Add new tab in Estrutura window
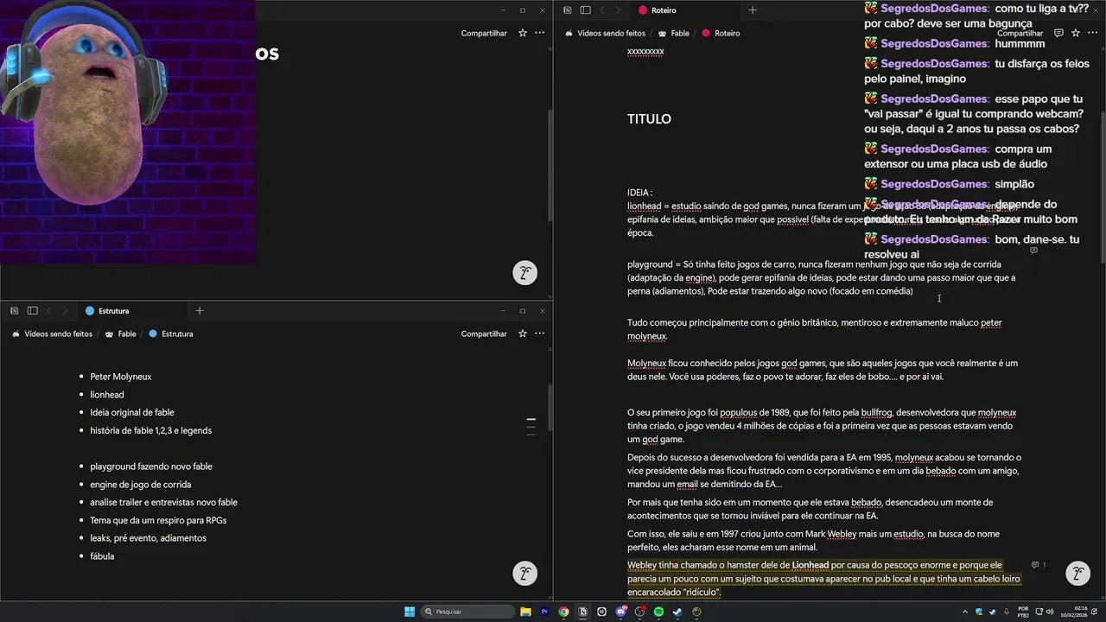This screenshot has width=1106, height=622. (x=199, y=311)
